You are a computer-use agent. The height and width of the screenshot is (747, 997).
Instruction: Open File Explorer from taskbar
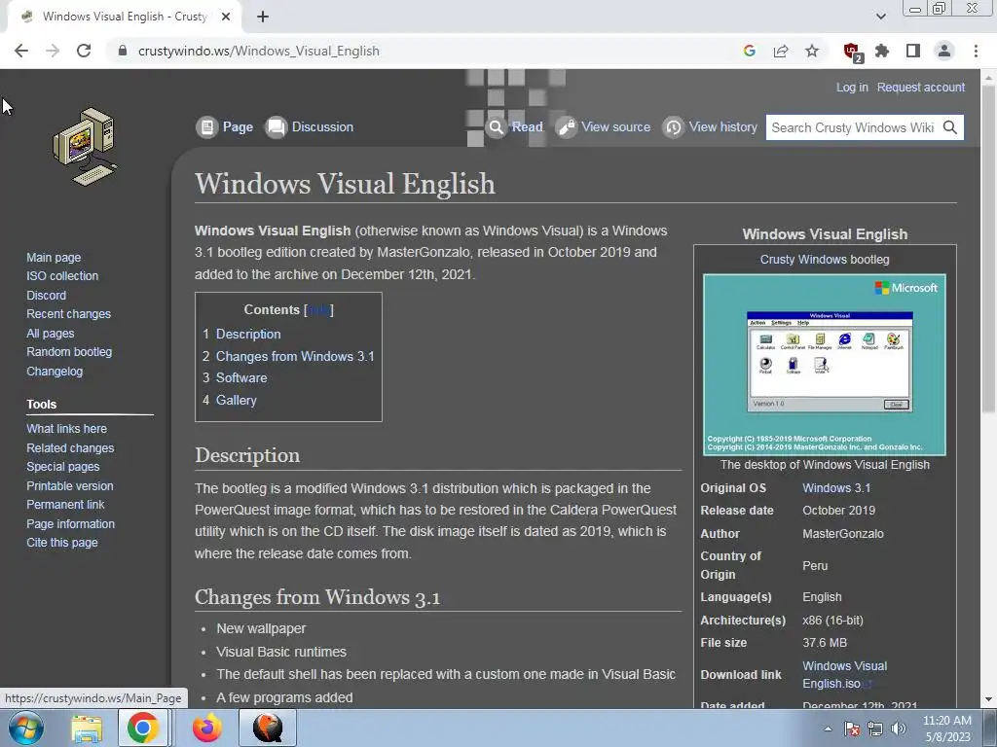(x=87, y=728)
